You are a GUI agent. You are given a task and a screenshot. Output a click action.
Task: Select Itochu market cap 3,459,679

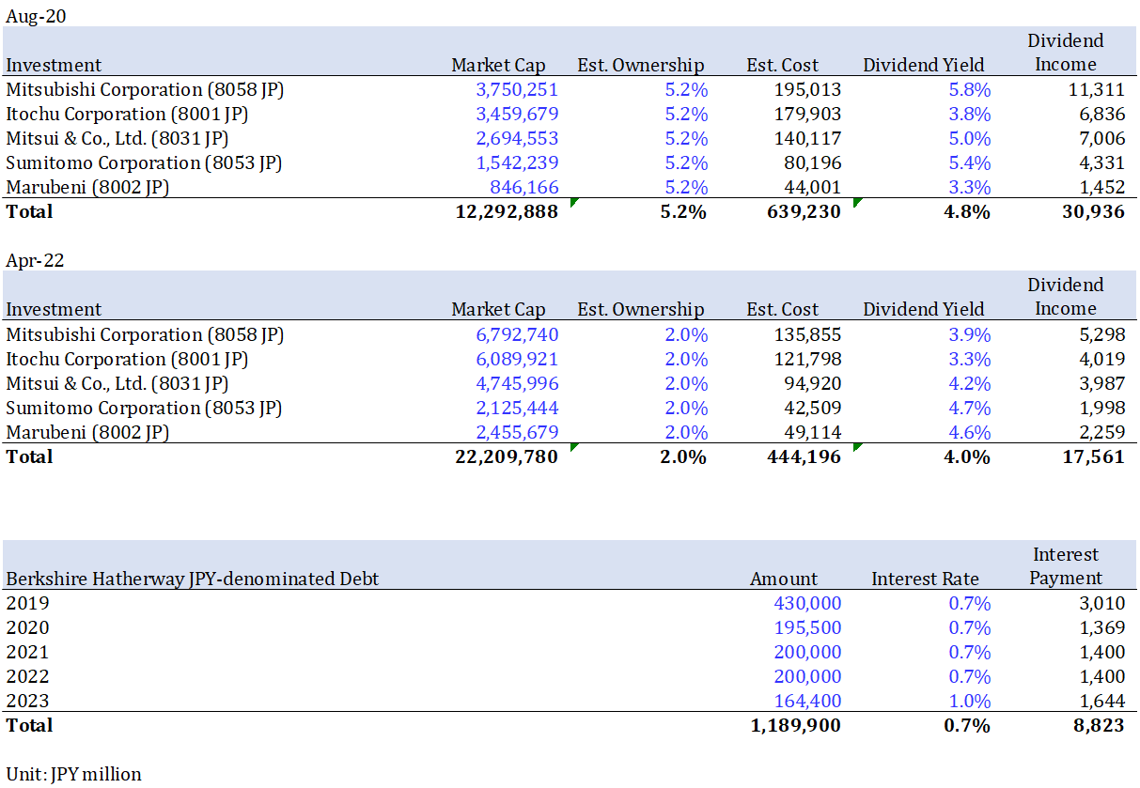tap(517, 114)
